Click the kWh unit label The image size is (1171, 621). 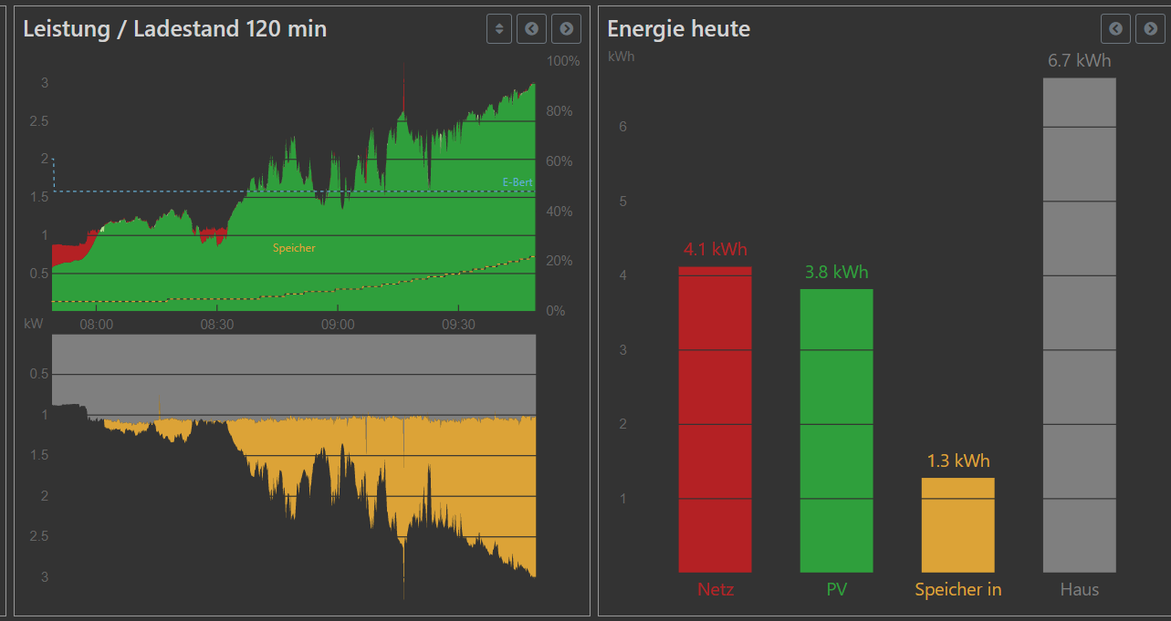coord(621,57)
